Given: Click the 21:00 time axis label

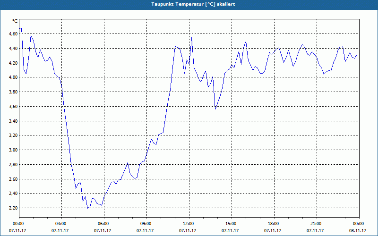Looking at the screenshot, I should pos(315,224).
